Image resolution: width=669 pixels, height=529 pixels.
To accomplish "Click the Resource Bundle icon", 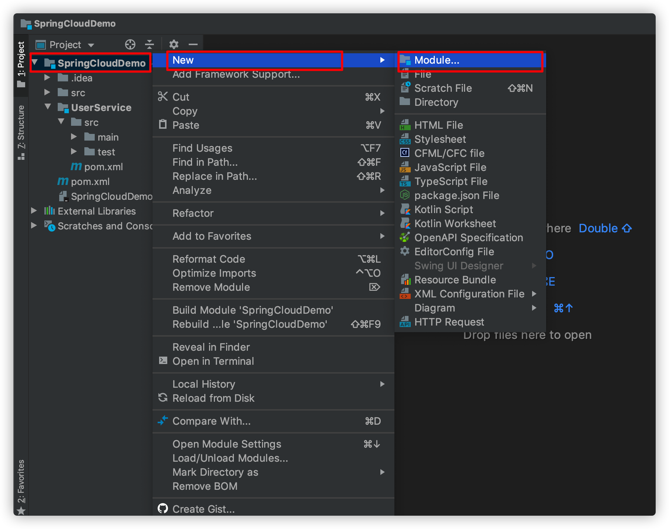I will click(406, 279).
